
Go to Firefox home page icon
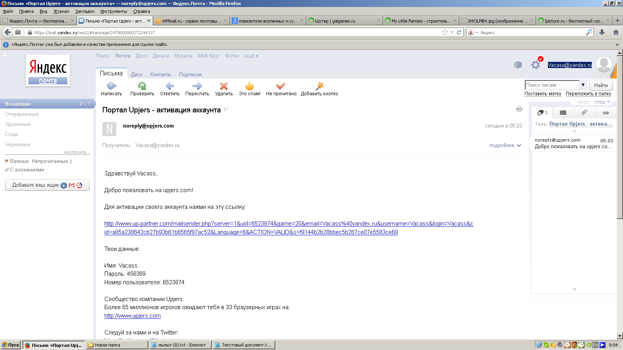coord(616,32)
